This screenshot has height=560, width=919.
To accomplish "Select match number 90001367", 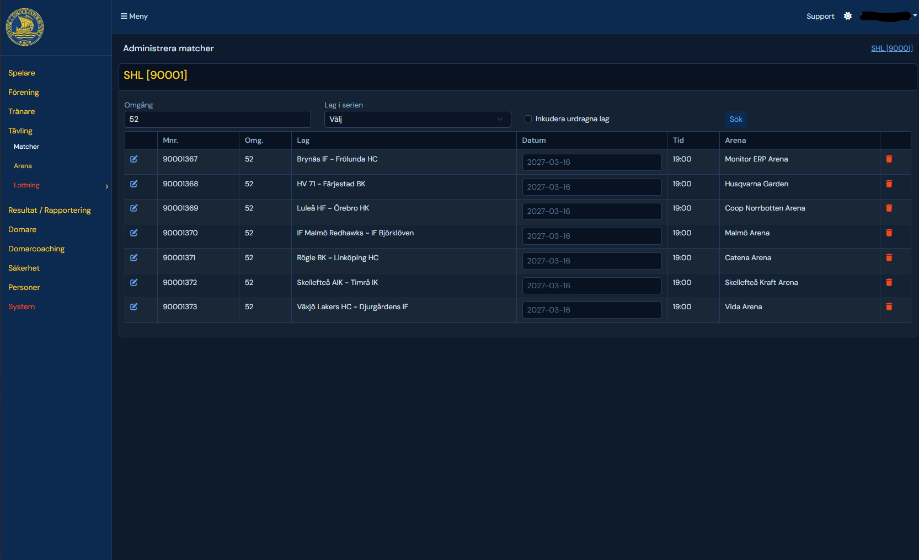I will tap(180, 159).
